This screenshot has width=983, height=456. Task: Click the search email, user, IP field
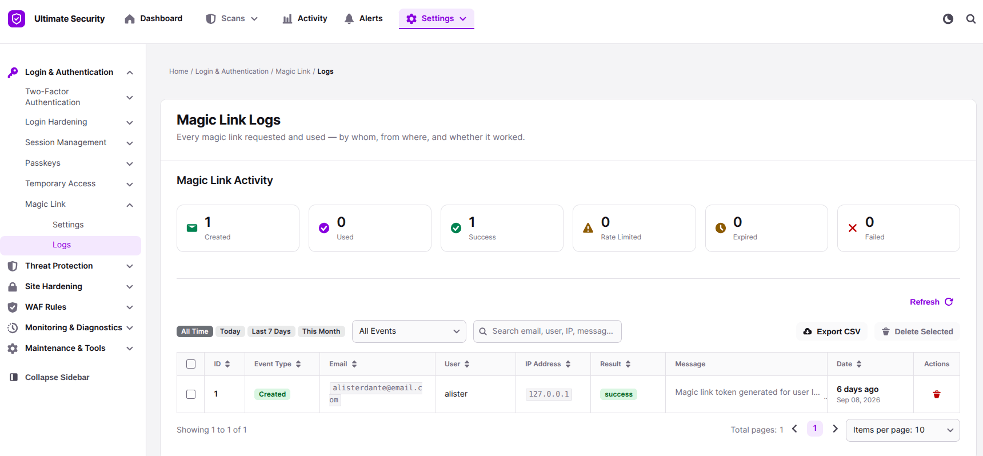548,331
